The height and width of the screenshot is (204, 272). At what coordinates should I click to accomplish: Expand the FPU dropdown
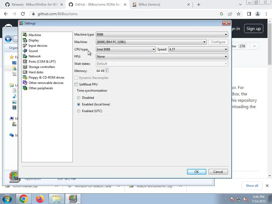click(162, 57)
